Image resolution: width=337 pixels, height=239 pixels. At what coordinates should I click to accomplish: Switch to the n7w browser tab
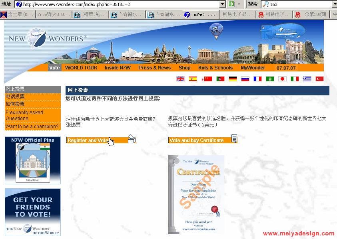point(201,15)
